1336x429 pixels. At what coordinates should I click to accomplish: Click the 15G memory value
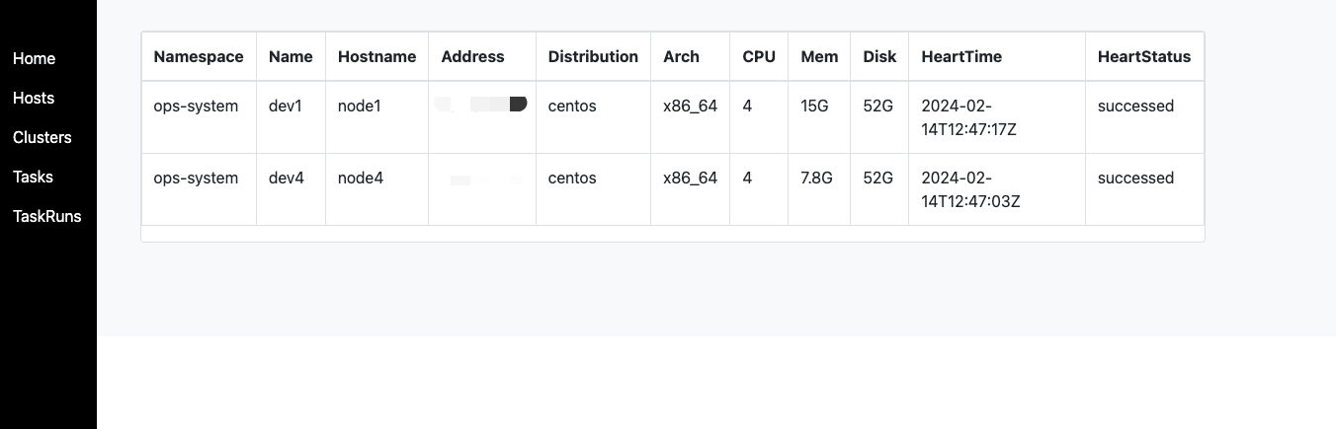coord(814,106)
